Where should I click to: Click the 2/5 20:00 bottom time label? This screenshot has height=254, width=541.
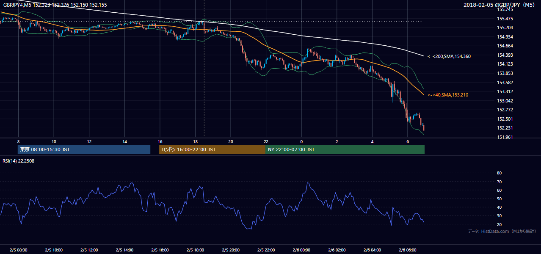click(230, 250)
